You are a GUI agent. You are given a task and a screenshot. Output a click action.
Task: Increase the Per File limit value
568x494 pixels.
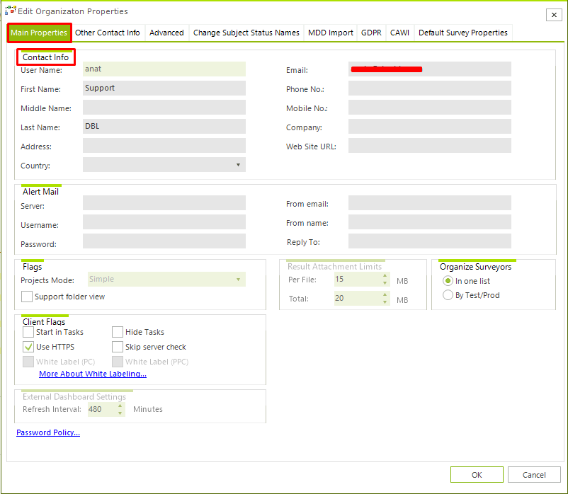coord(385,276)
